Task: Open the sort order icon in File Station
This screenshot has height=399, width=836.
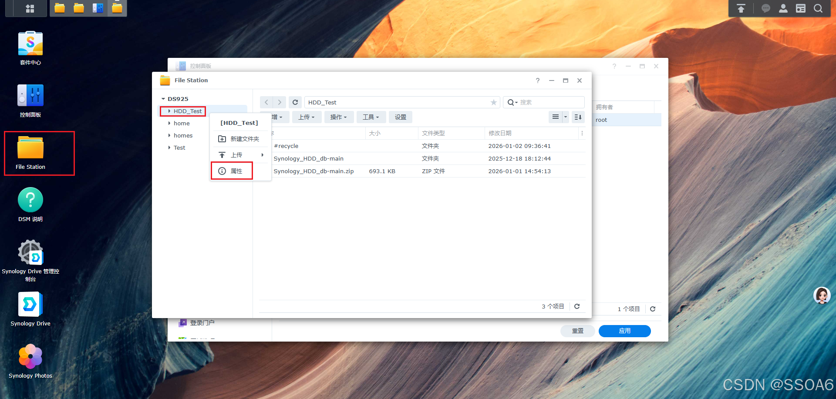Action: pyautogui.click(x=578, y=117)
